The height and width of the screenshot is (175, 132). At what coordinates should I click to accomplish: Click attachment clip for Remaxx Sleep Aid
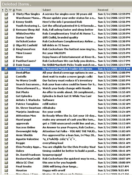point(14,30)
